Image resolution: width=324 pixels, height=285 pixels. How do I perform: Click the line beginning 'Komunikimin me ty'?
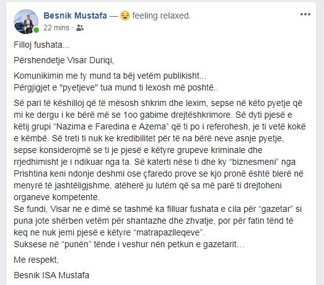pyautogui.click(x=110, y=76)
